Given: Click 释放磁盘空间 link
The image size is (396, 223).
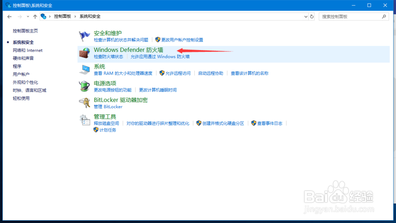Looking at the screenshot, I should (106, 123).
